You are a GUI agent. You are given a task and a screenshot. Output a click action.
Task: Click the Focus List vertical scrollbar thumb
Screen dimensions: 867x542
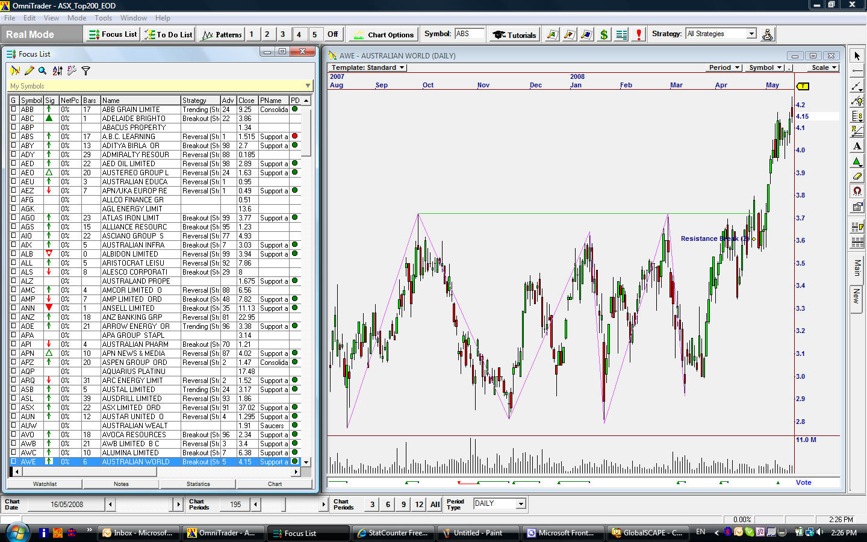[x=306, y=132]
